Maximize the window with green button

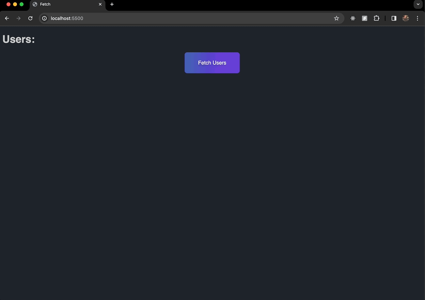point(22,4)
